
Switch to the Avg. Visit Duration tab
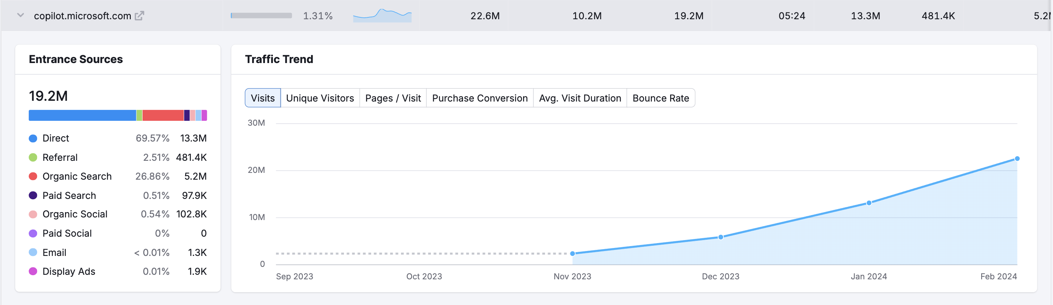point(580,98)
